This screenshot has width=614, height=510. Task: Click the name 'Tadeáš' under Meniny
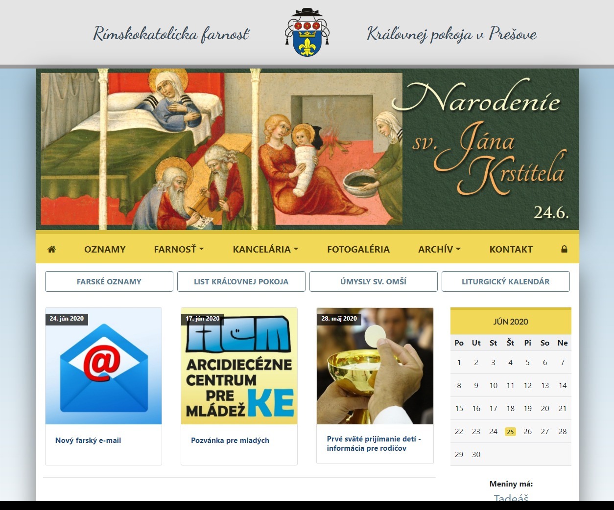point(511,497)
